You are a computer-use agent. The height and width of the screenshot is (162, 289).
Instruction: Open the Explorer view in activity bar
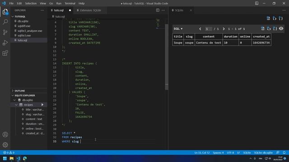pos(5,12)
